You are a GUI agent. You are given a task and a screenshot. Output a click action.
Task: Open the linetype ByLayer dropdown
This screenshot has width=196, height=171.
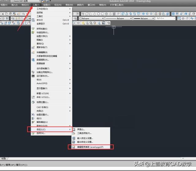coord(119,18)
